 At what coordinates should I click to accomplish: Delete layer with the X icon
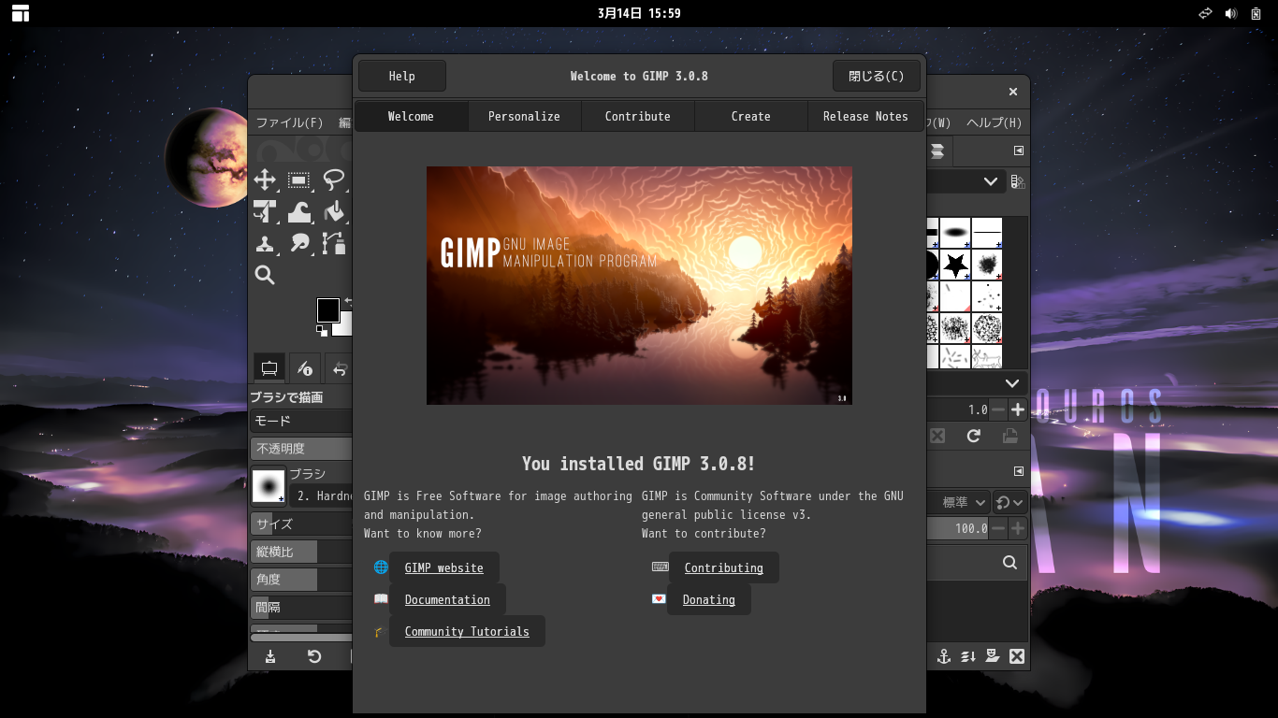(x=1017, y=656)
